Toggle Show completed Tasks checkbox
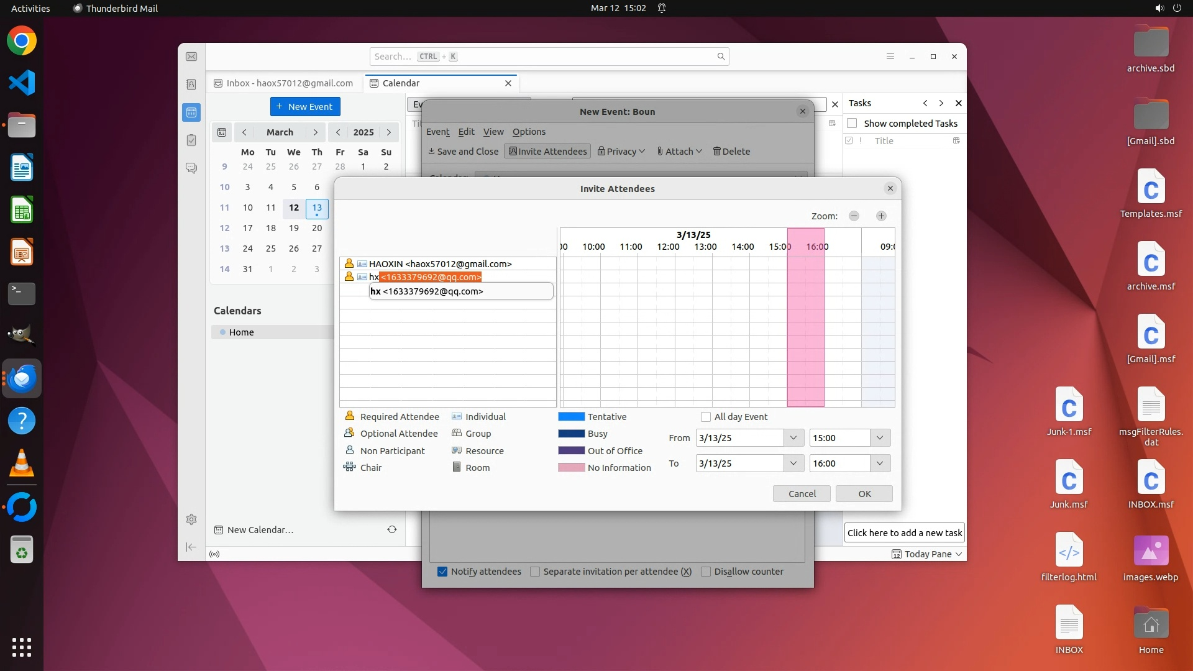 [852, 123]
